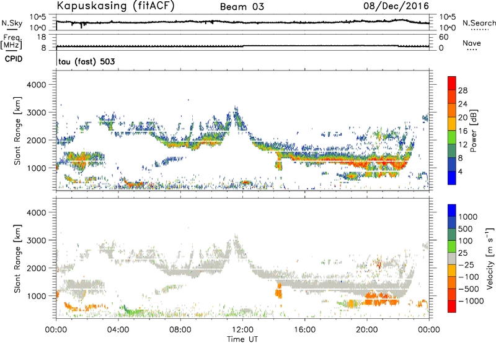496x343 pixels.
Task: Click the 18 frequency axis label
Action: click(x=42, y=37)
